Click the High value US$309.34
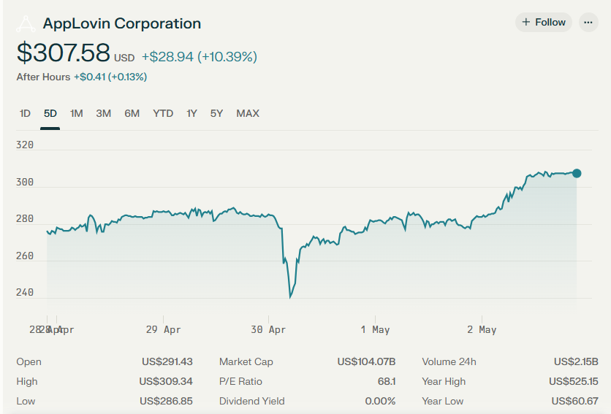This screenshot has height=414, width=611. pyautogui.click(x=166, y=381)
